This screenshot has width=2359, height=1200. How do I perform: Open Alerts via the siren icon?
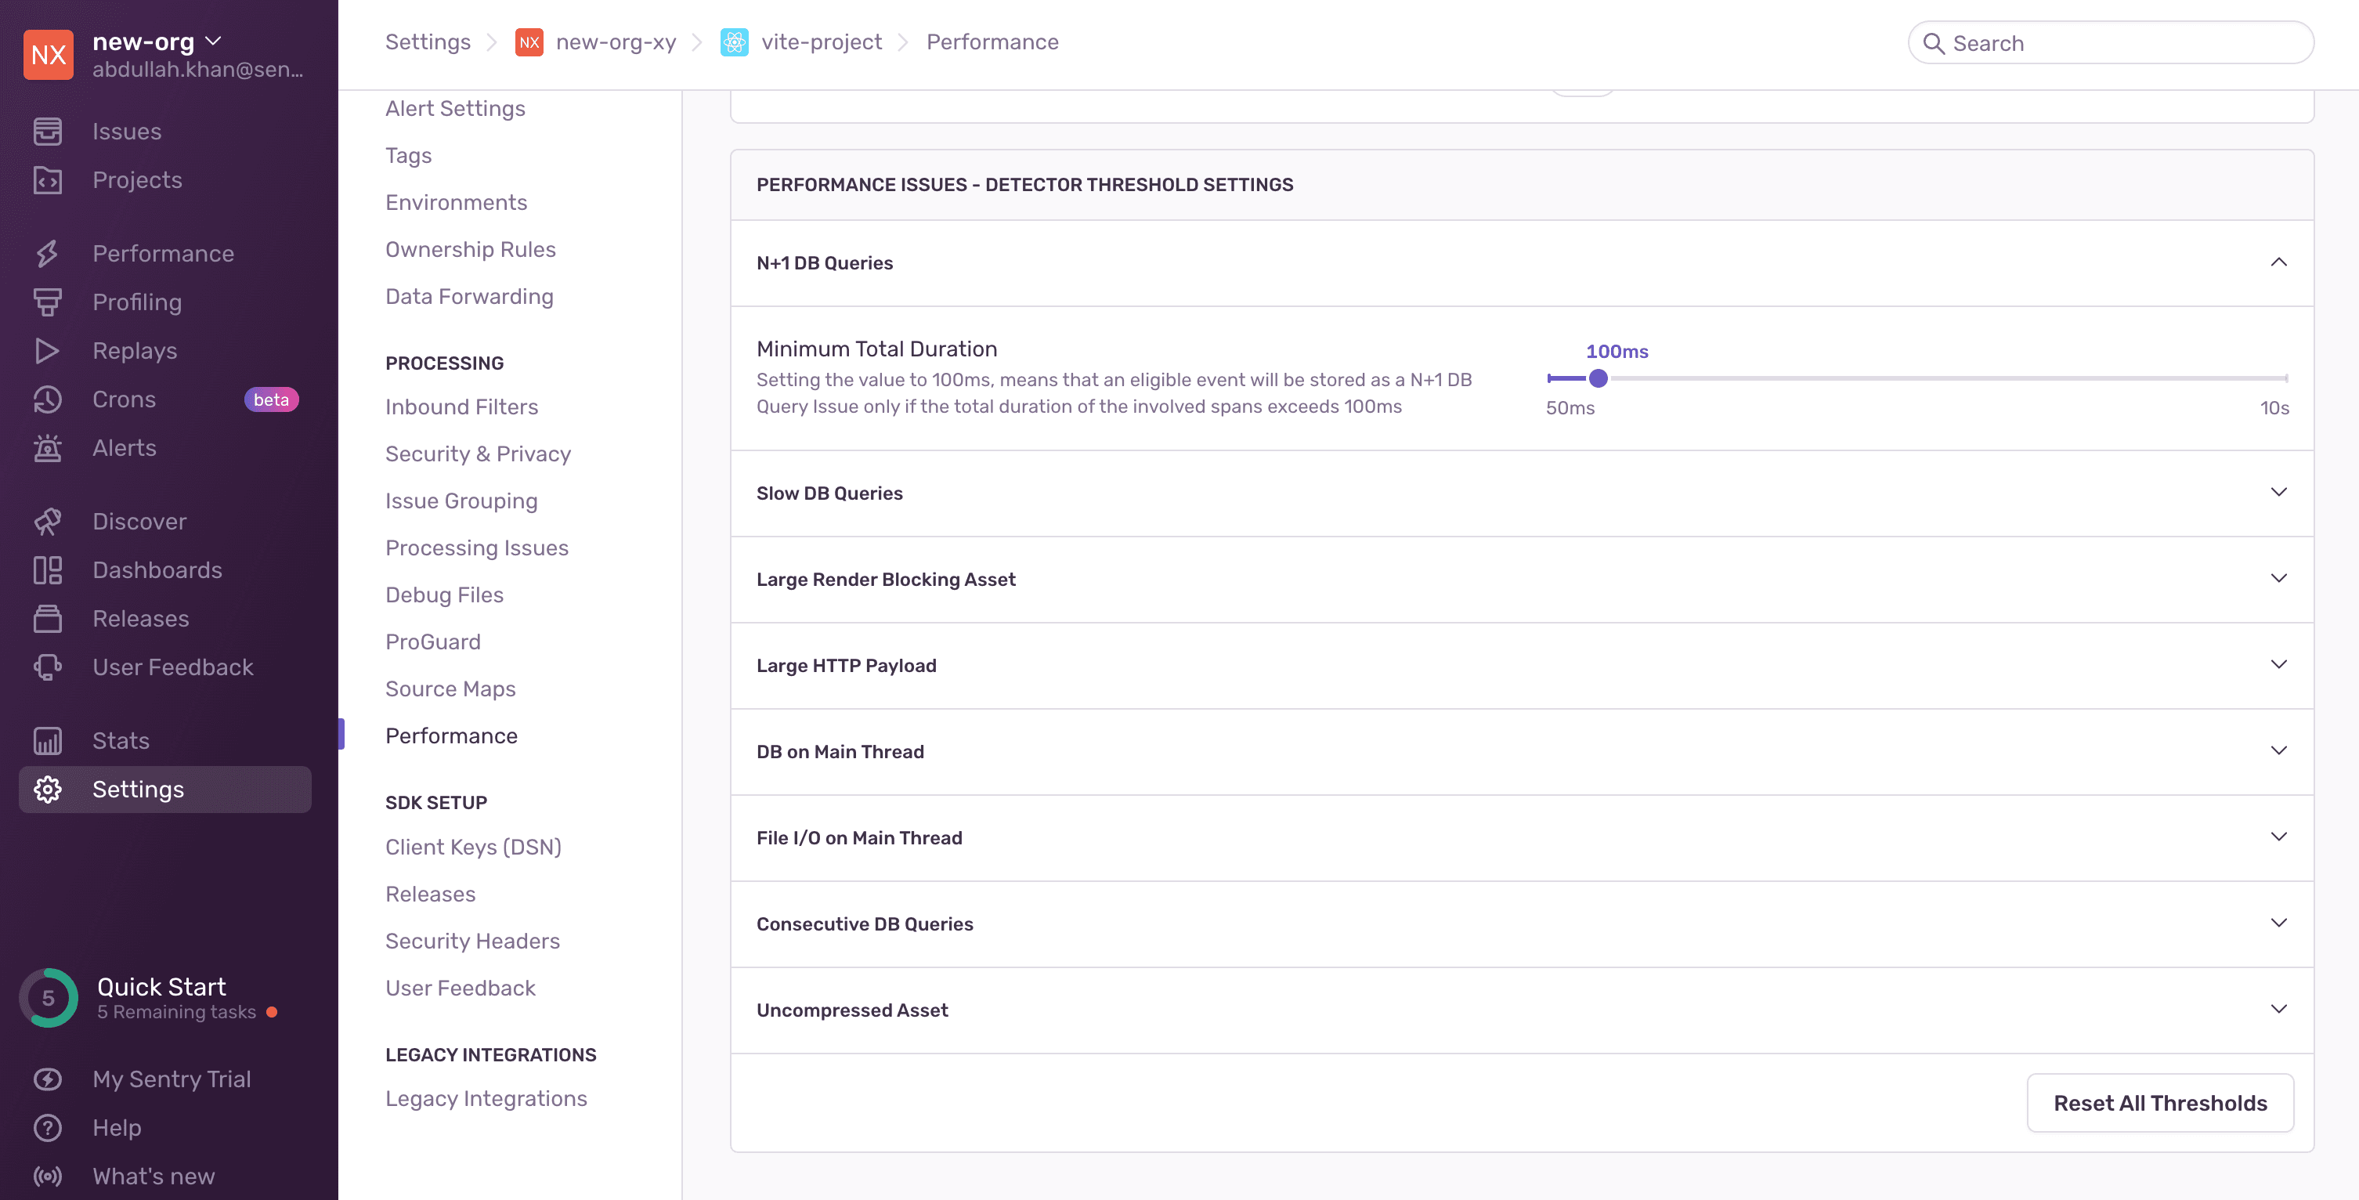coord(49,448)
